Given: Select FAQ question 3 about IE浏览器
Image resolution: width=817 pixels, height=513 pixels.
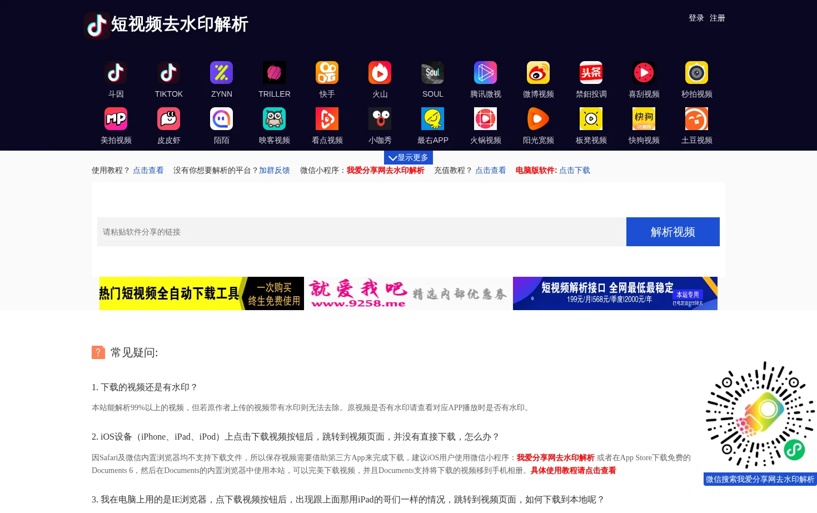Looking at the screenshot, I should pyautogui.click(x=348, y=500).
